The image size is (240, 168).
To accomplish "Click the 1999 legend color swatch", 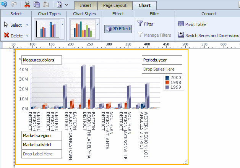I will [167, 87].
